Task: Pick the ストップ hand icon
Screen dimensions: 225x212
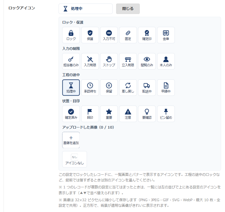Action: pos(109,61)
